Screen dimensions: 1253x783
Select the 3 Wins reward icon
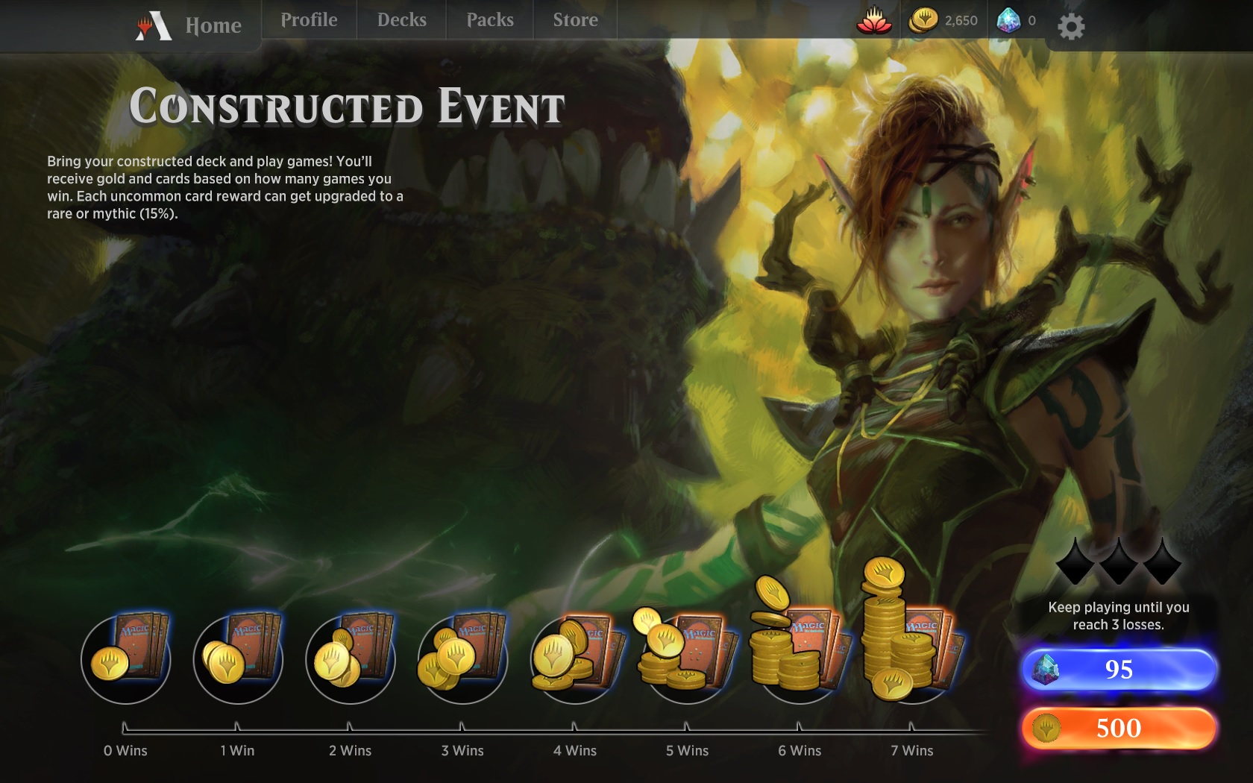point(462,657)
